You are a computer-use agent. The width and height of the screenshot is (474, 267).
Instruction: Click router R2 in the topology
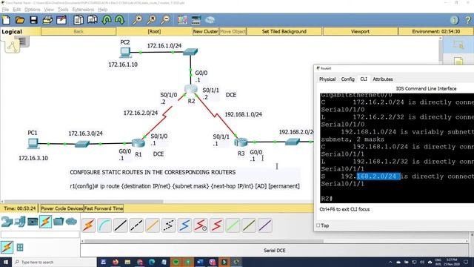pyautogui.click(x=191, y=89)
